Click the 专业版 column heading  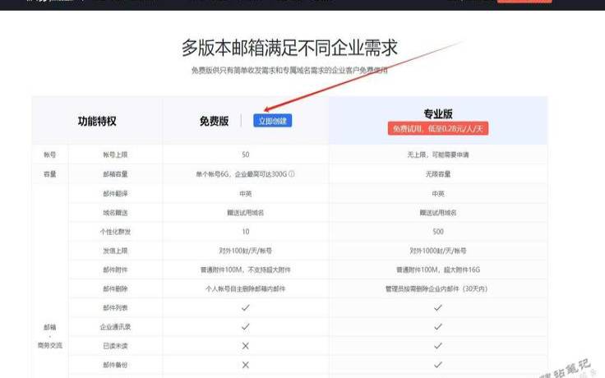point(438,113)
